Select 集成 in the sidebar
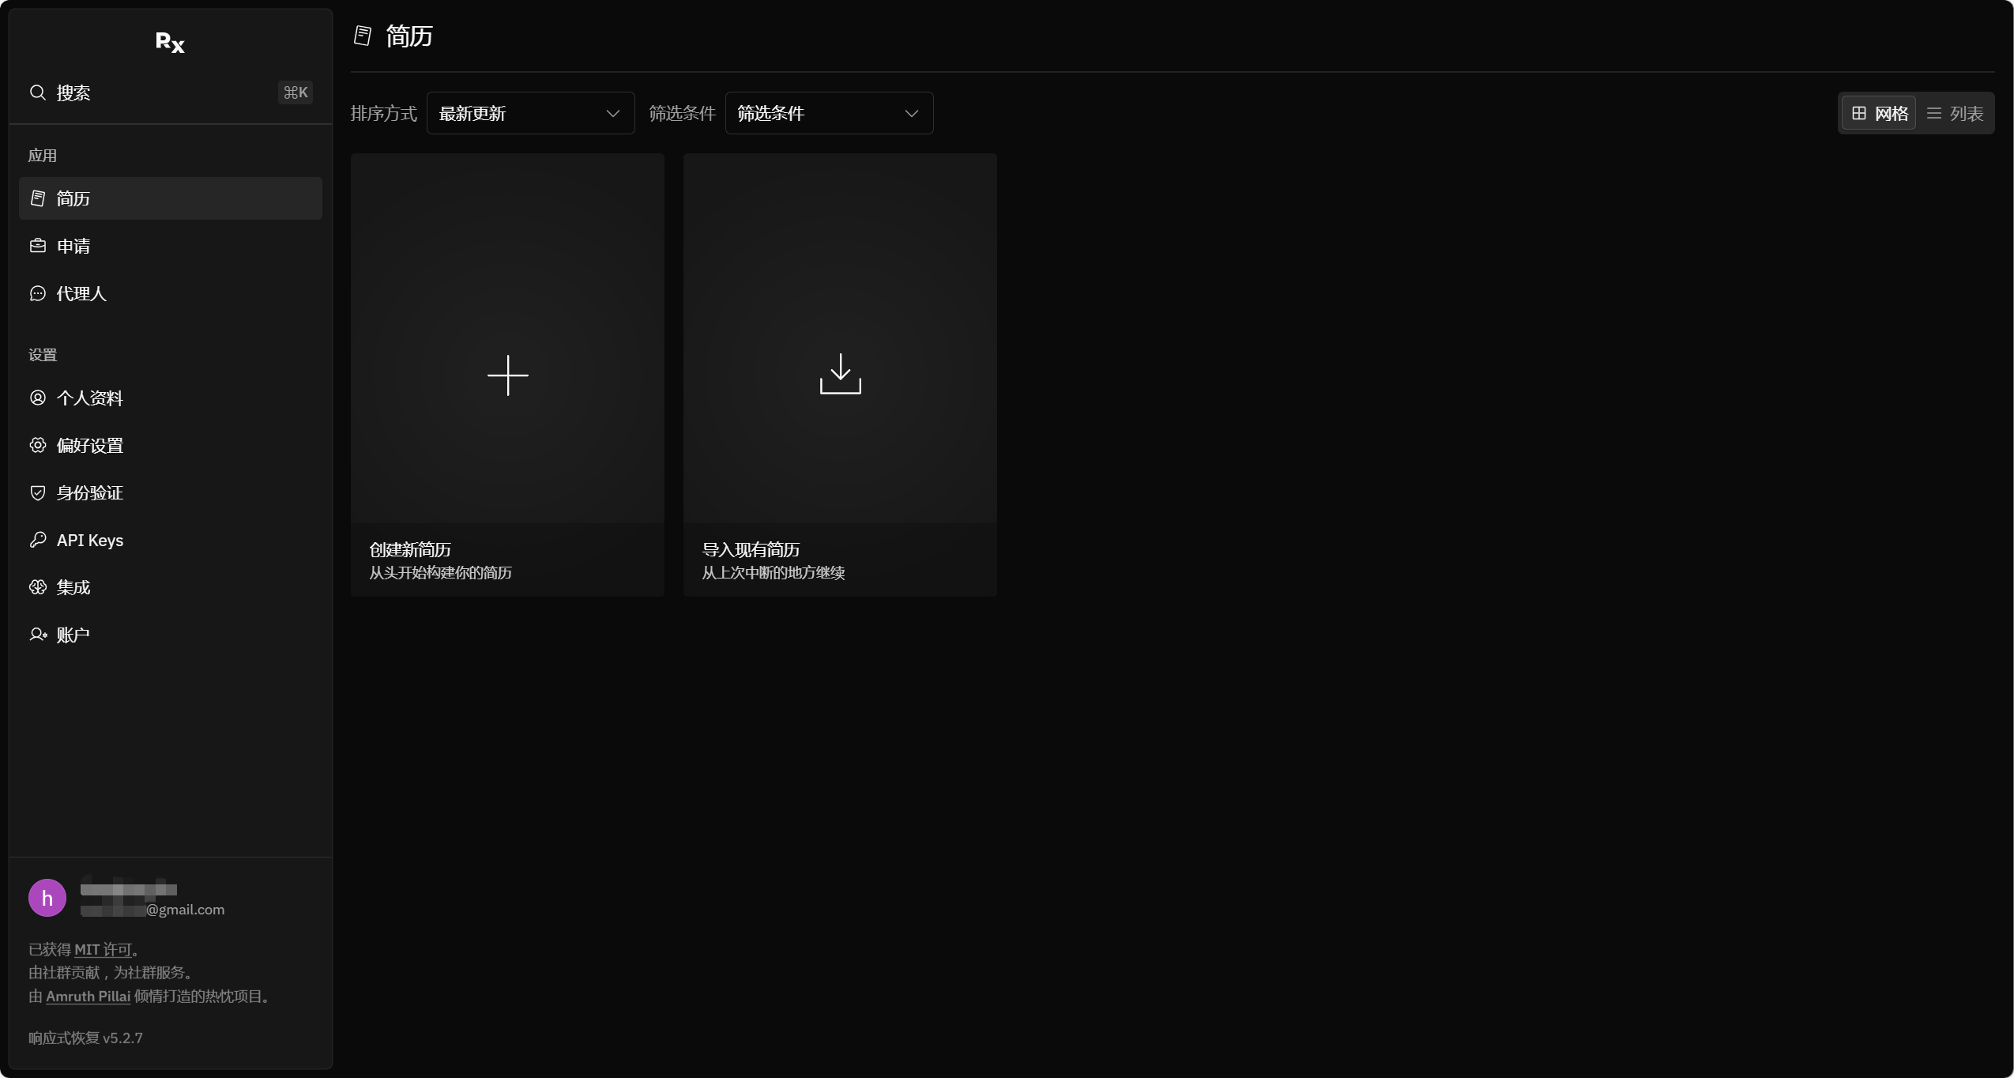The image size is (2014, 1078). [x=170, y=587]
